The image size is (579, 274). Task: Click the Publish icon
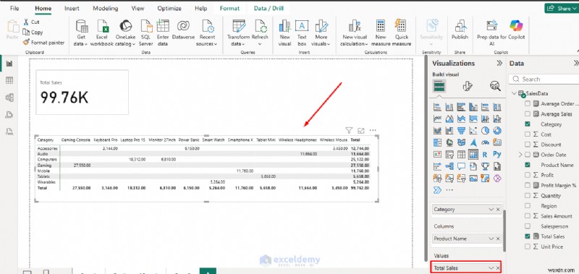(x=460, y=26)
